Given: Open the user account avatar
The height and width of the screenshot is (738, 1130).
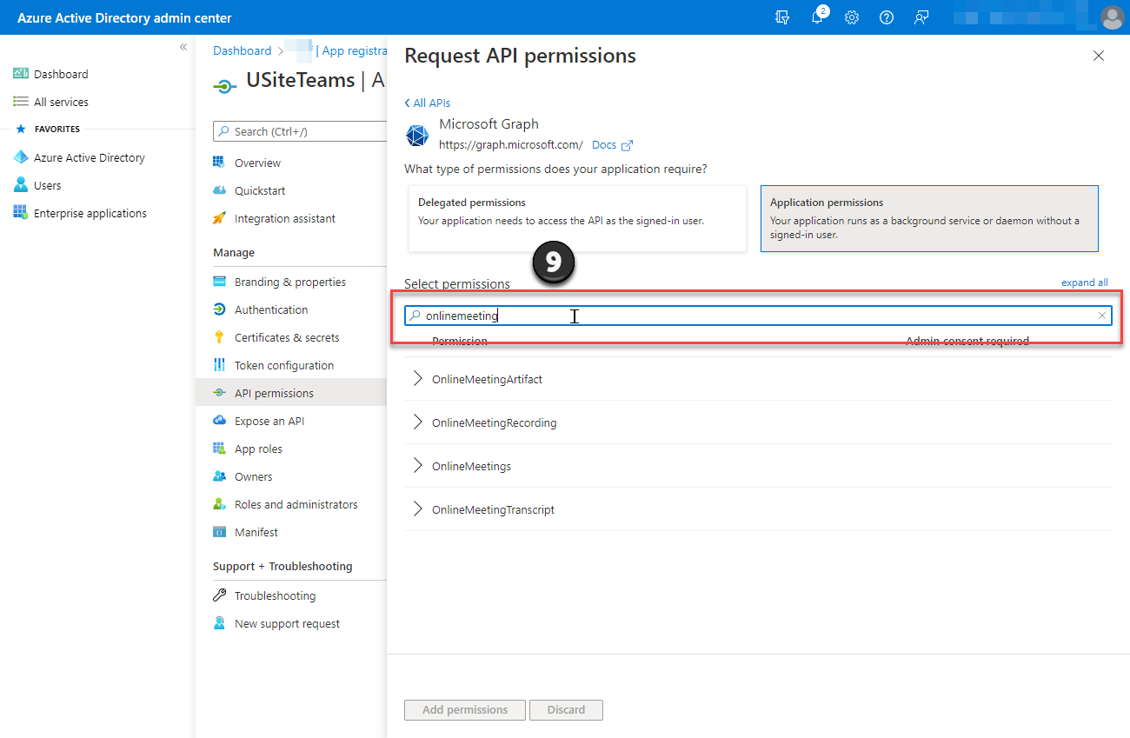Looking at the screenshot, I should click(1112, 17).
